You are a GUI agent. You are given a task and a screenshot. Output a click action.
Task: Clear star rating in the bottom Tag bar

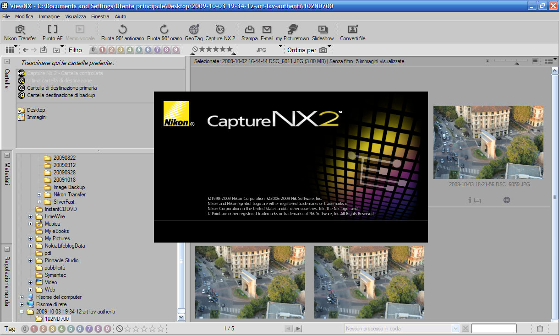click(119, 329)
